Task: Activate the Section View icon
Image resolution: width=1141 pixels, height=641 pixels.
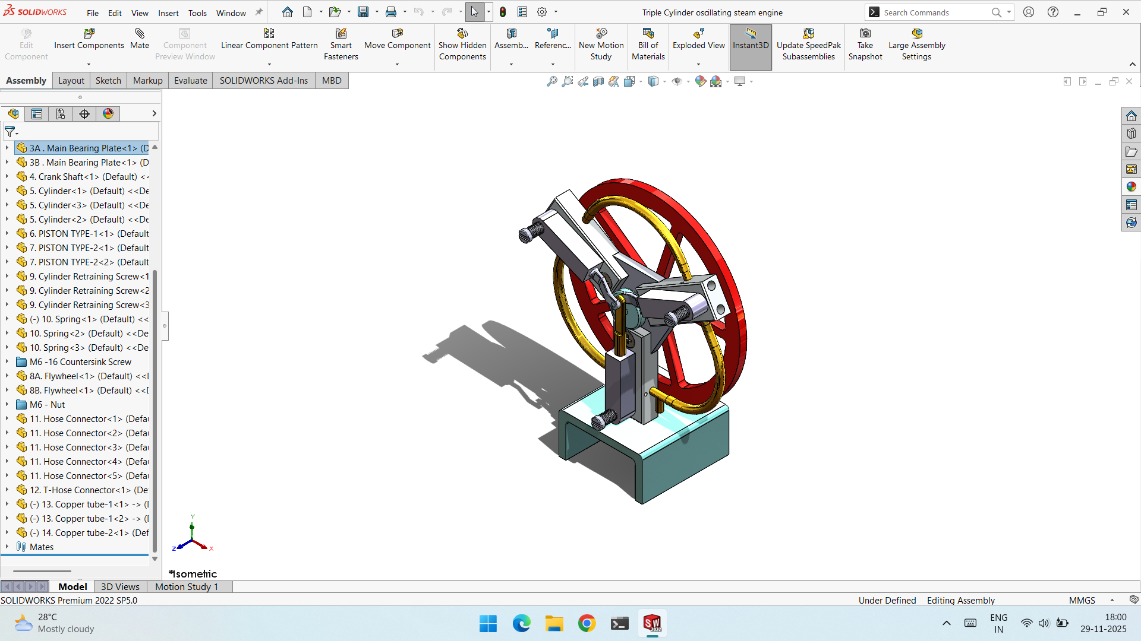Action: [x=598, y=81]
